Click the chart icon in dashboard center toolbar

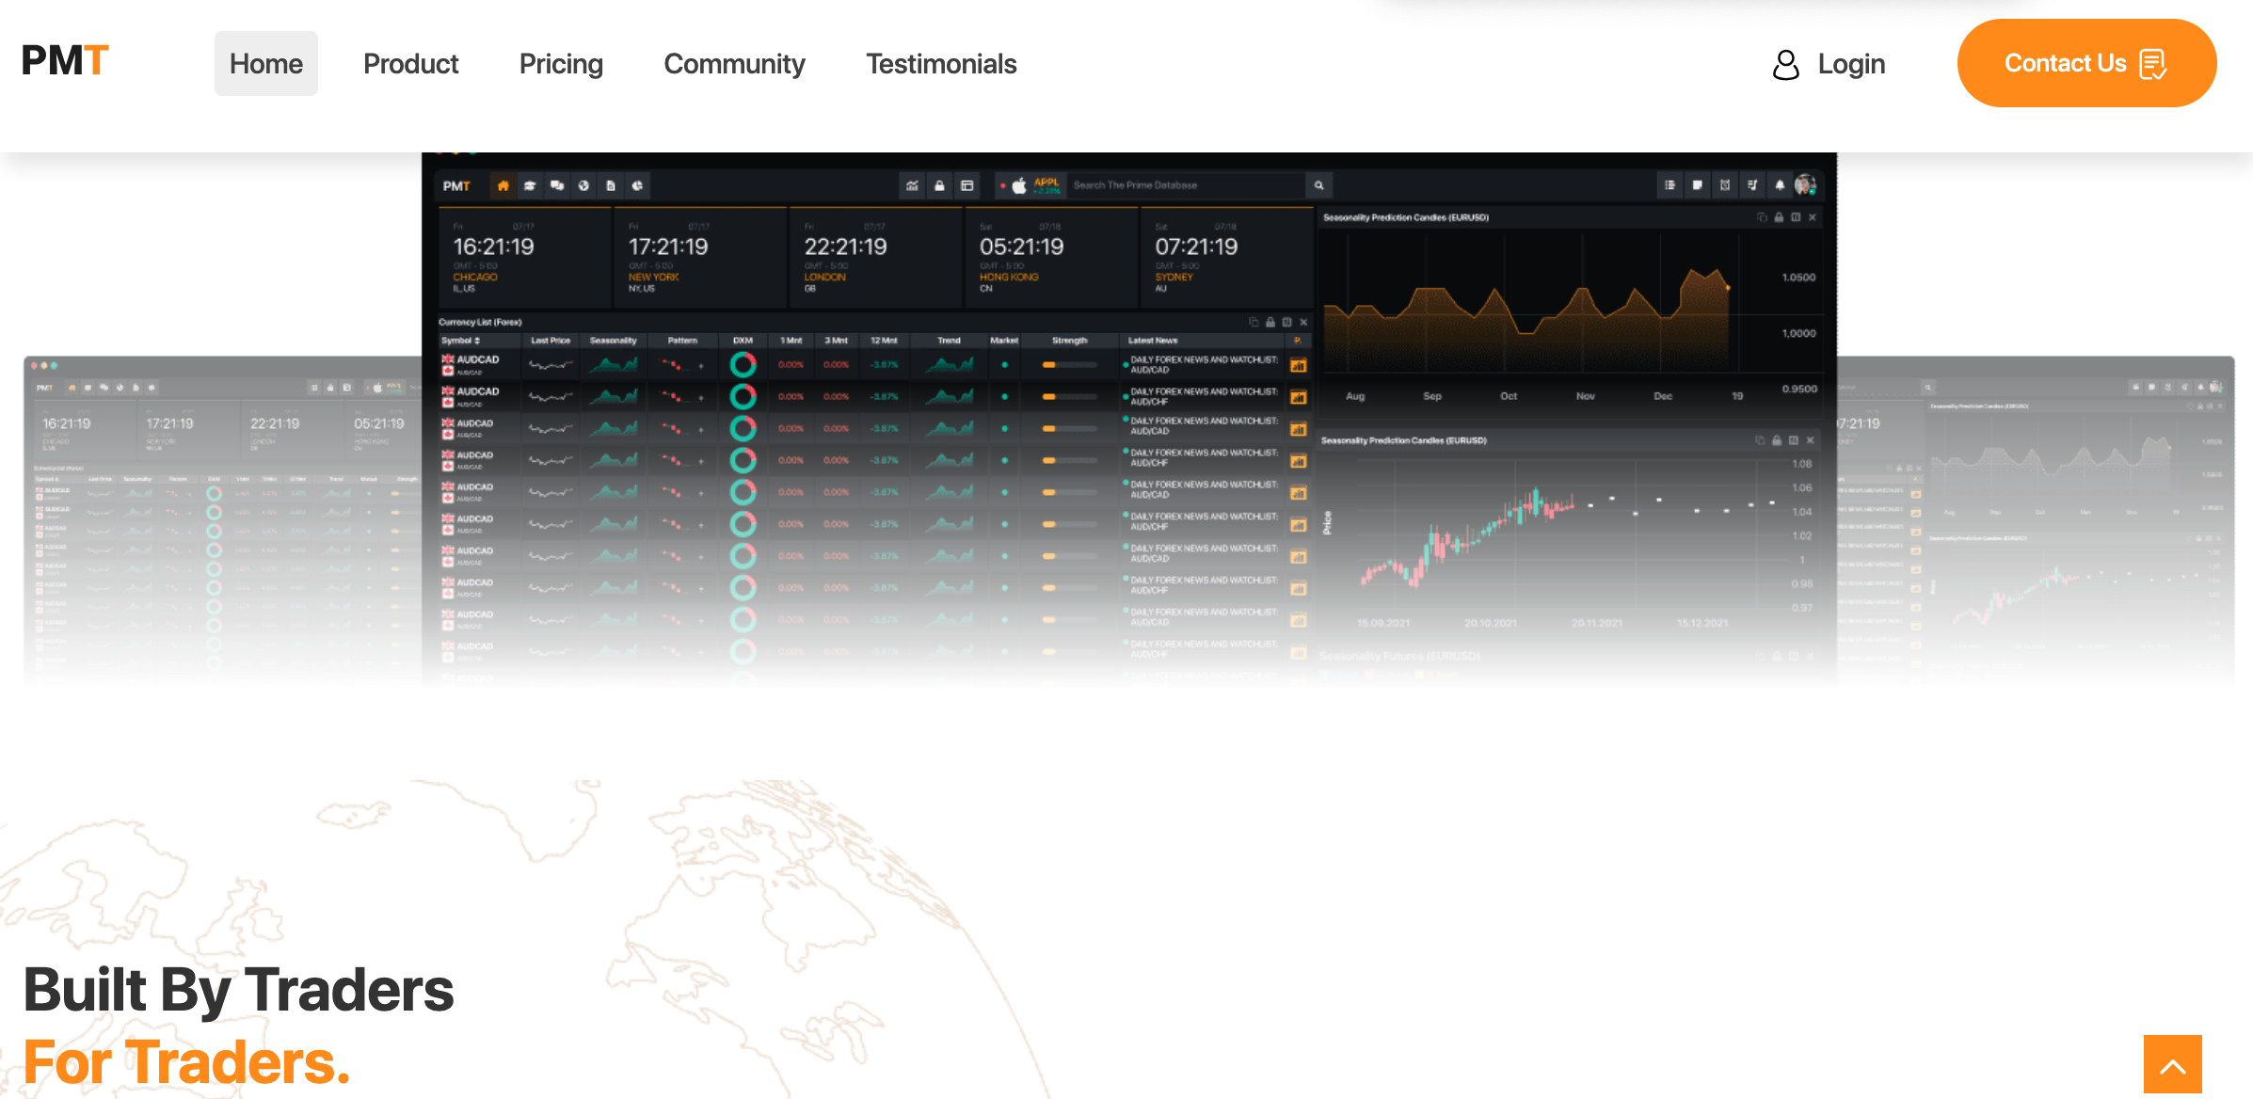pyautogui.click(x=912, y=185)
